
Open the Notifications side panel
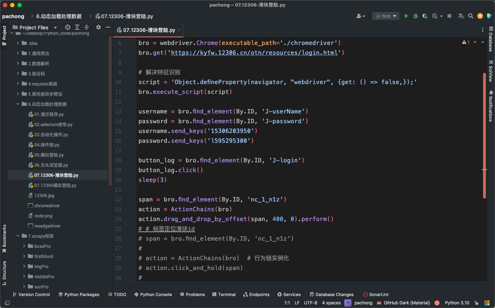(x=491, y=106)
